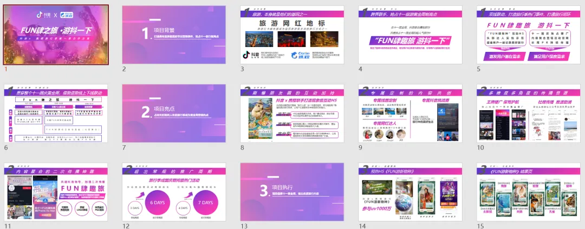Choose slide 5 thumbnail
The height and width of the screenshot is (229, 585).
(x=528, y=35)
